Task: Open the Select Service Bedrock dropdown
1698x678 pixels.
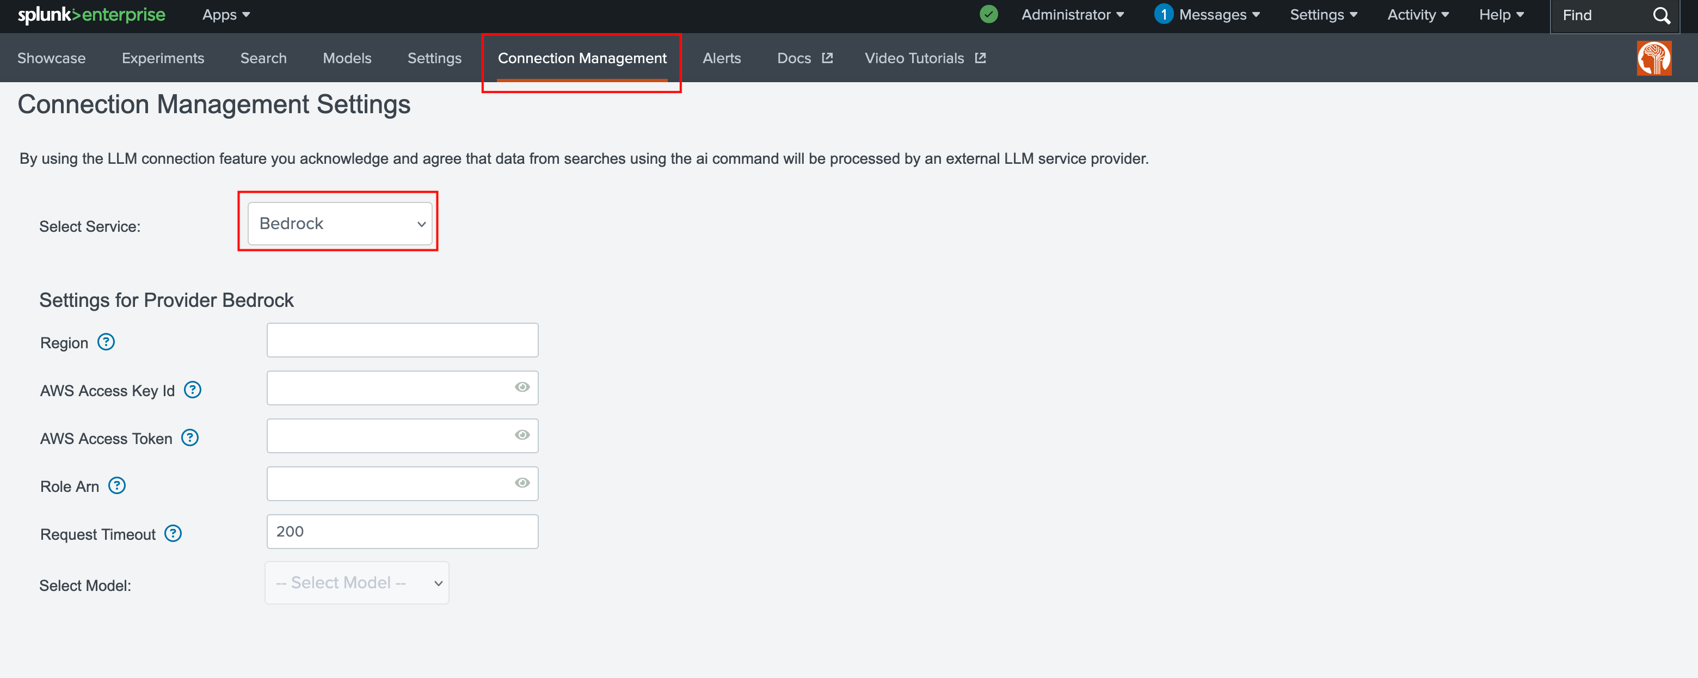Action: point(340,224)
